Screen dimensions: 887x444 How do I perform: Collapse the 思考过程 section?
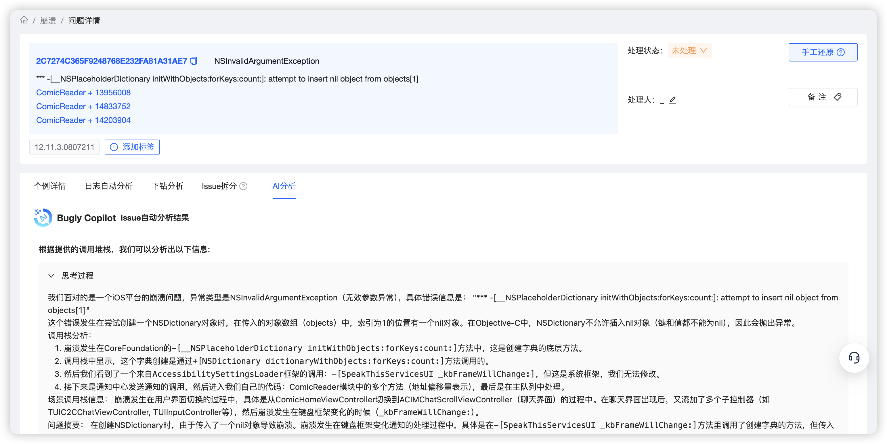click(51, 276)
